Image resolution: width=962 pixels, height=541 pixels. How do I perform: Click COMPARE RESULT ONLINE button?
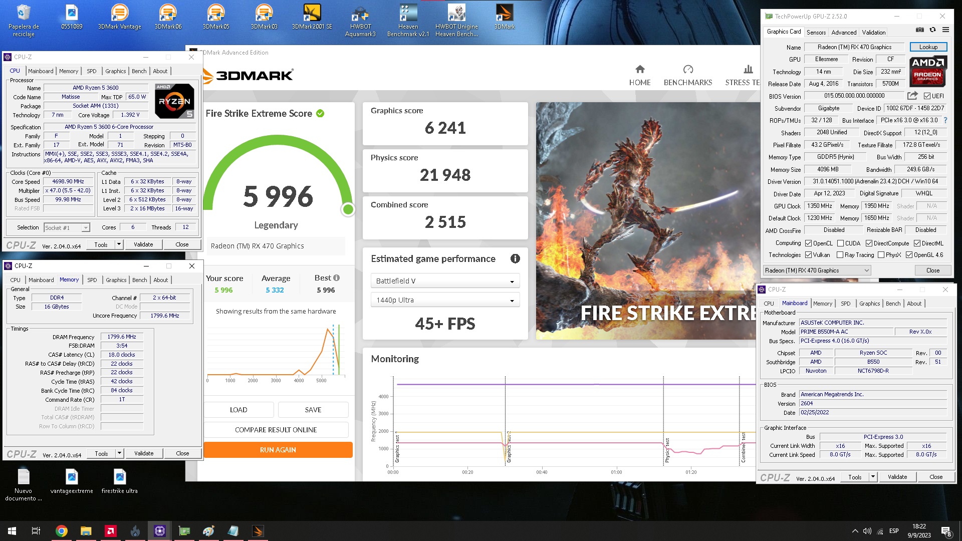(x=276, y=430)
